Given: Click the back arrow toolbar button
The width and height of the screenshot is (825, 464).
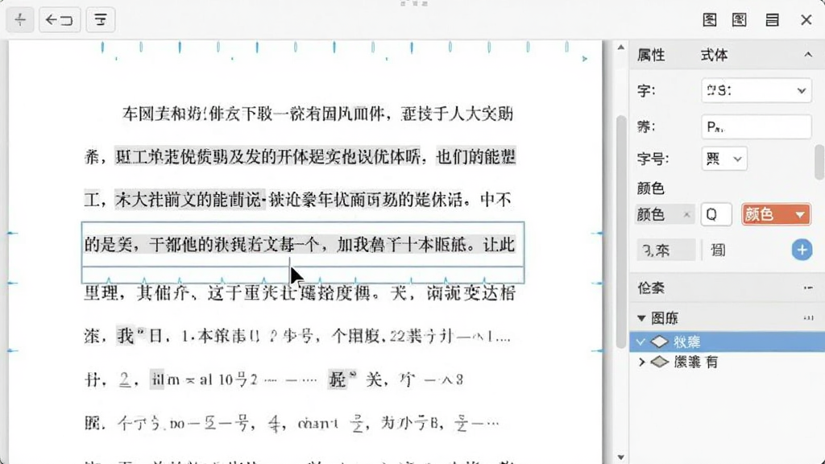Looking at the screenshot, I should pos(60,20).
